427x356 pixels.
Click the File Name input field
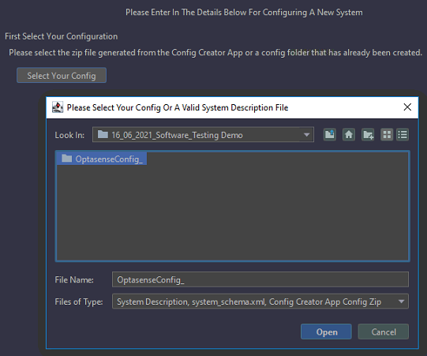[260, 279]
